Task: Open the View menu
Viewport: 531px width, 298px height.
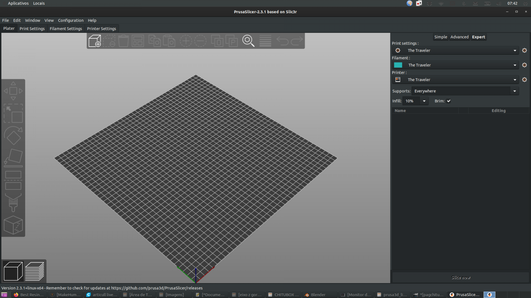Action: point(49,20)
